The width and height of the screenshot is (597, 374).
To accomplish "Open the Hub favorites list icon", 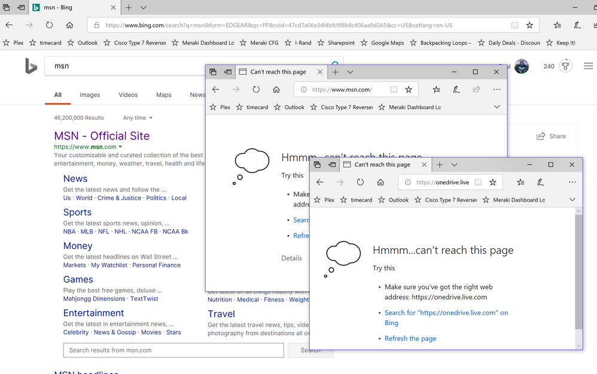I will 557,25.
